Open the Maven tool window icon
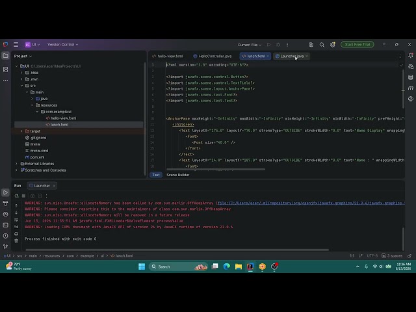 411,88
